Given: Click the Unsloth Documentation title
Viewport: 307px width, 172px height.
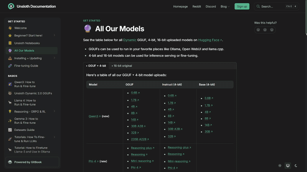Looking at the screenshot, I should click(36, 6).
